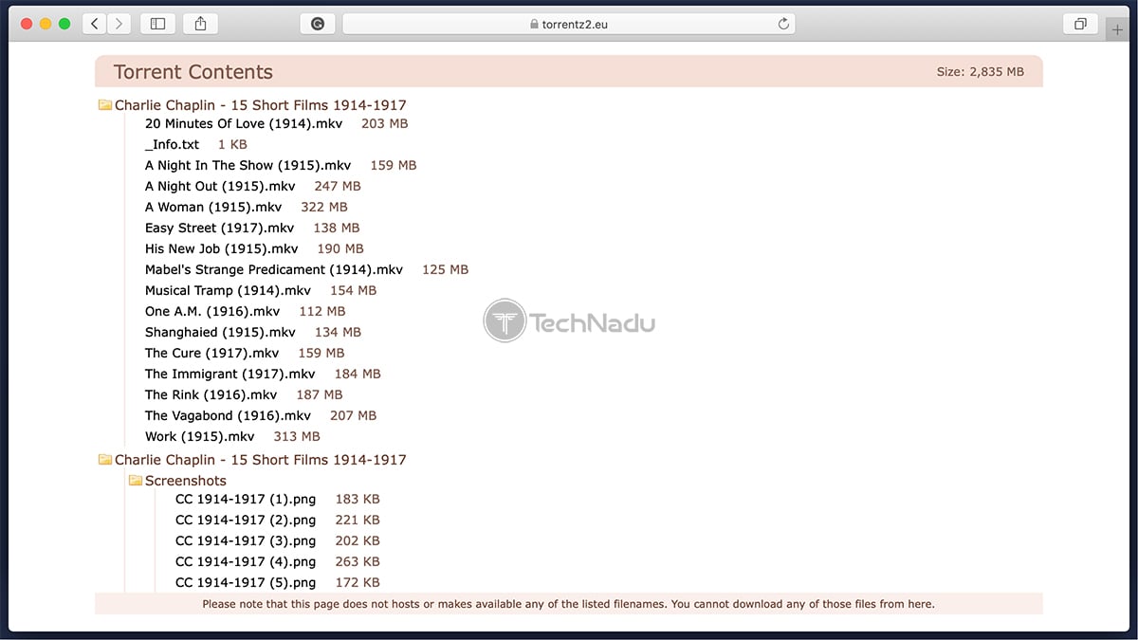Select 'His New Job (1915).mkv'
This screenshot has width=1138, height=640.
tap(222, 248)
